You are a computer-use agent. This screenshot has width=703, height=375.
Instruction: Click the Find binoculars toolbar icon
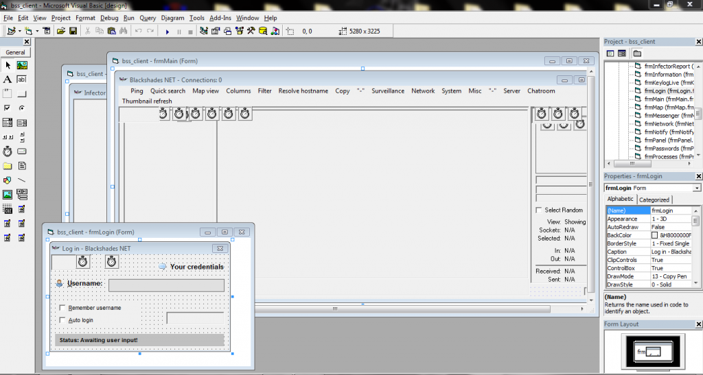coord(124,31)
